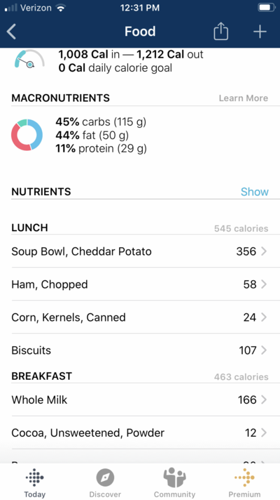This screenshot has width=280, height=500.
Task: Tap the calorie gauge meter icon
Action: click(x=29, y=59)
